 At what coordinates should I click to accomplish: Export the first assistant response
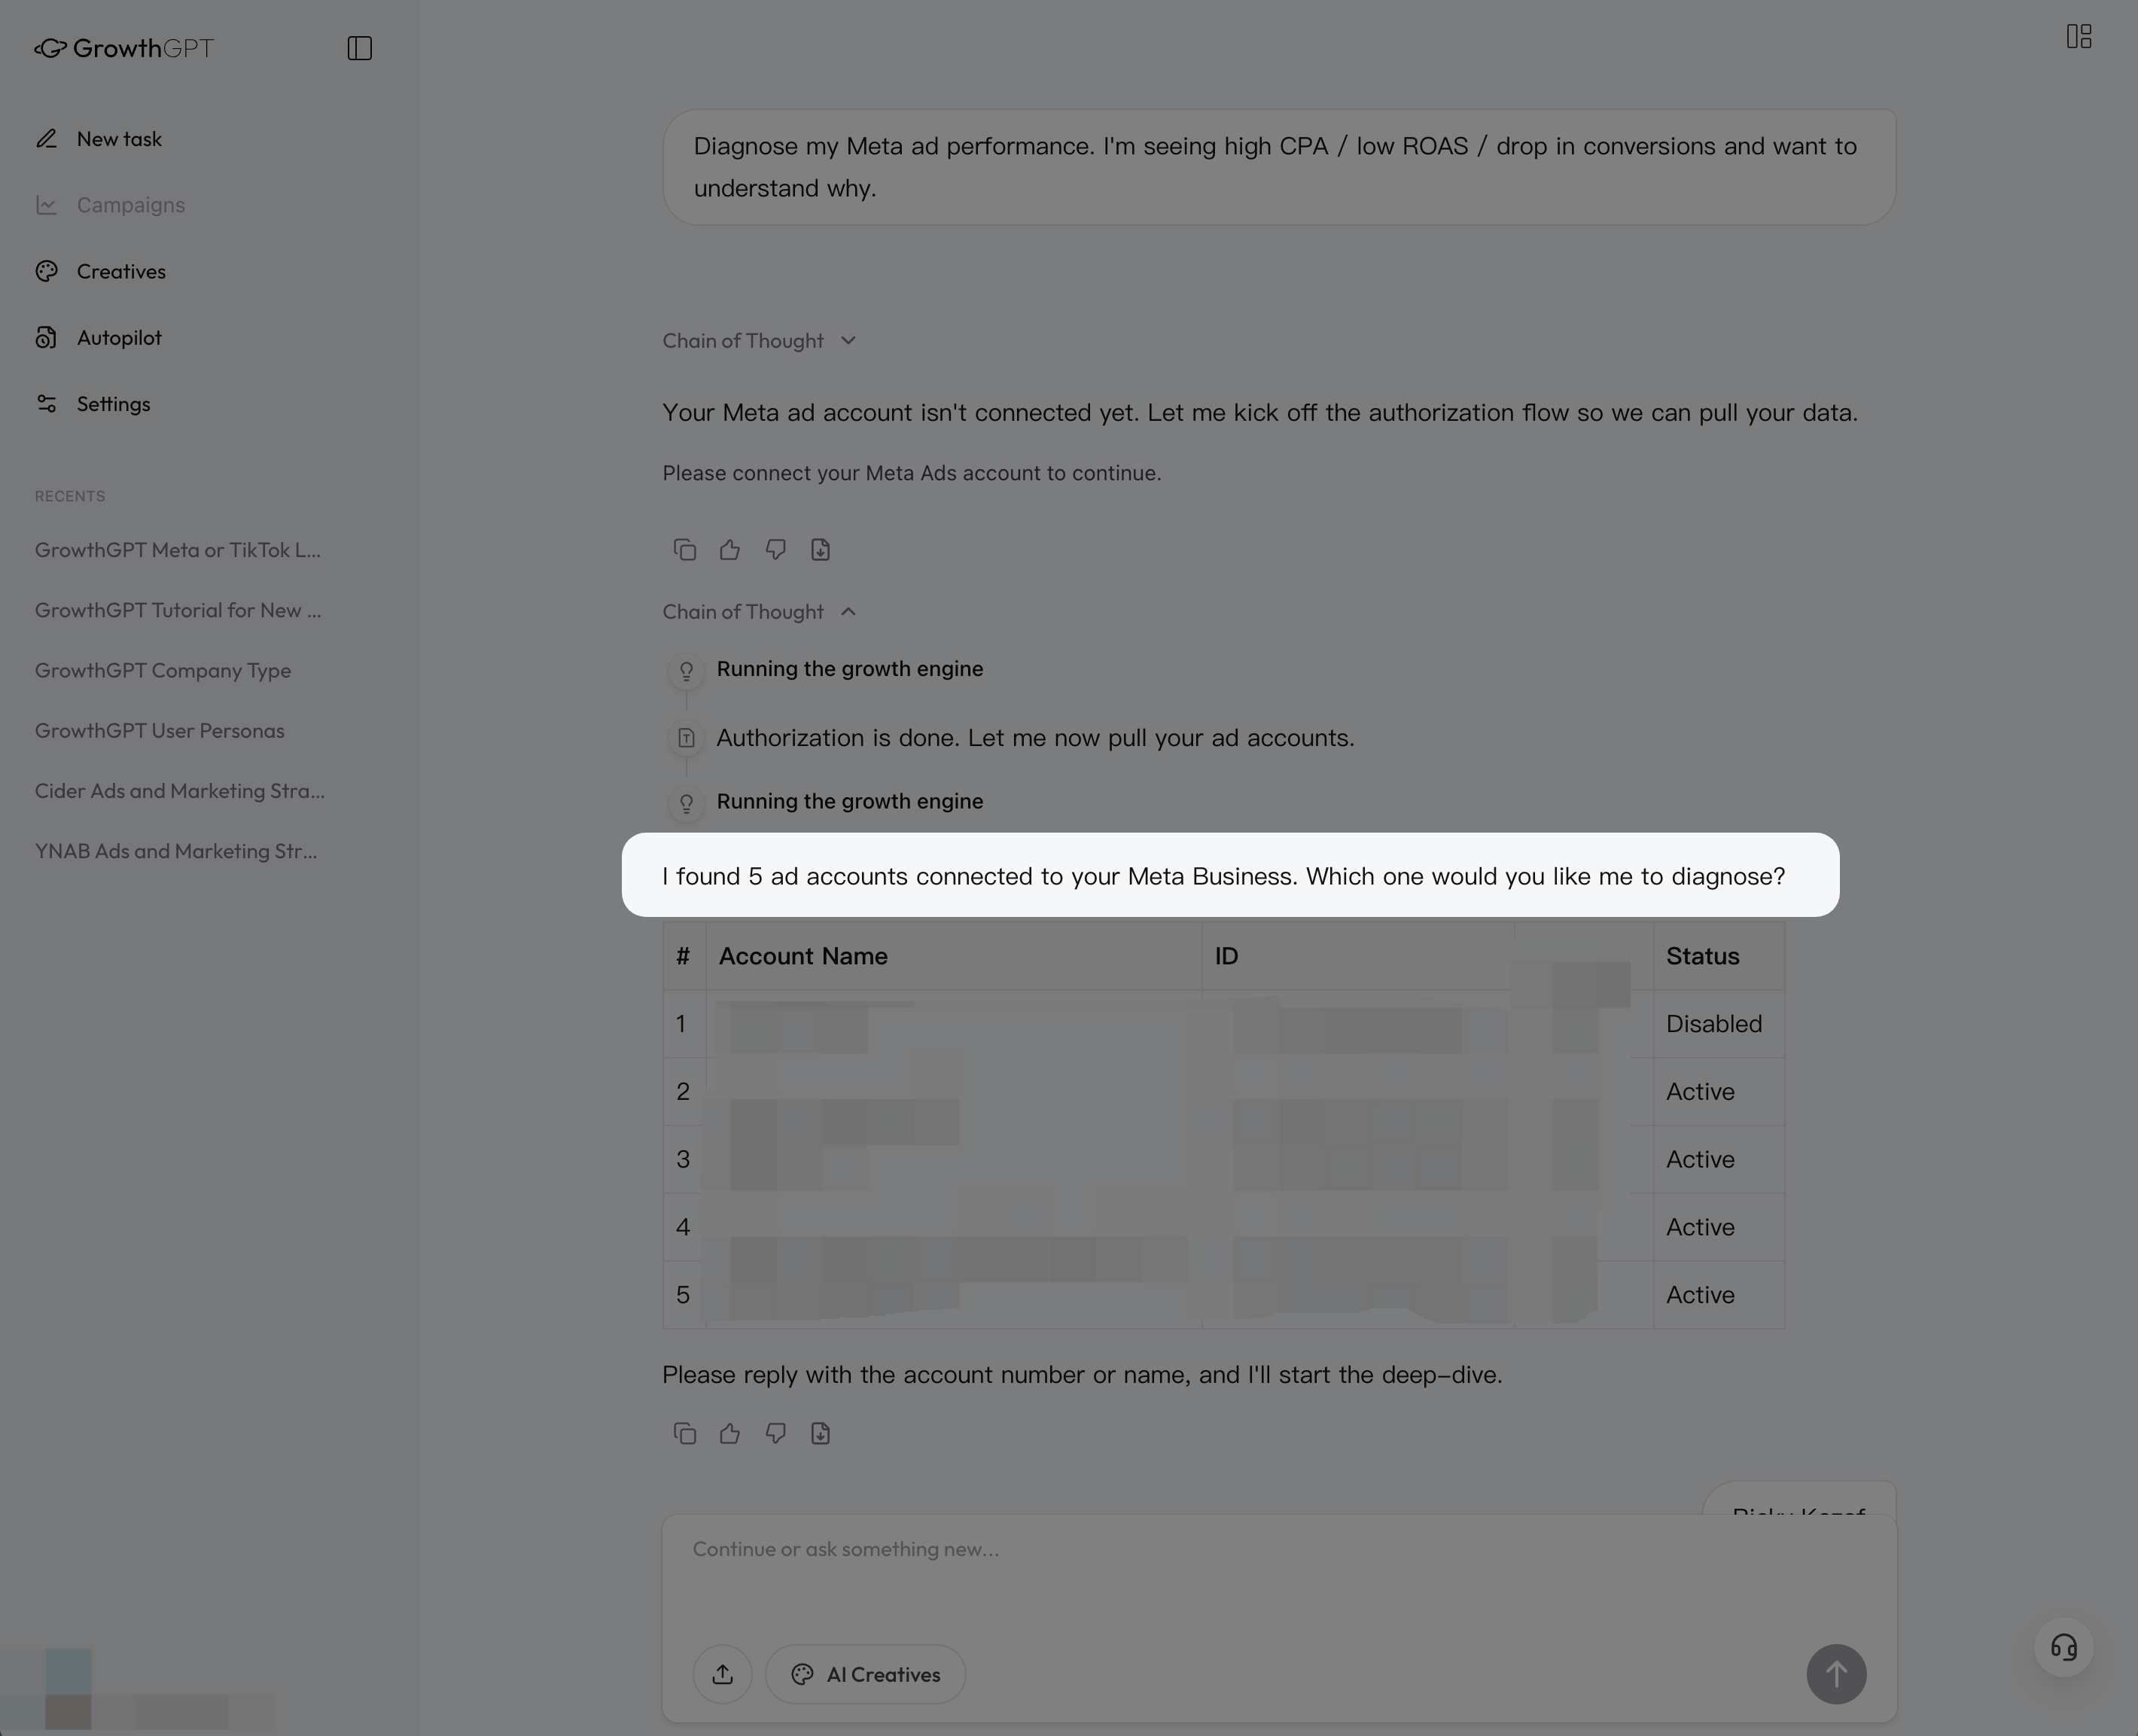(x=821, y=550)
